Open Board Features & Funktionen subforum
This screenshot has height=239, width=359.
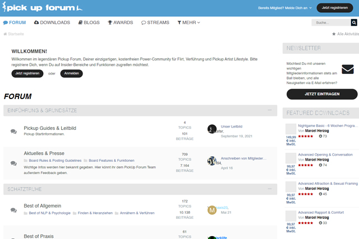tap(112, 161)
